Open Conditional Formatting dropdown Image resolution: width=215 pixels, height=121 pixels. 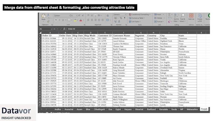[x=139, y=15]
